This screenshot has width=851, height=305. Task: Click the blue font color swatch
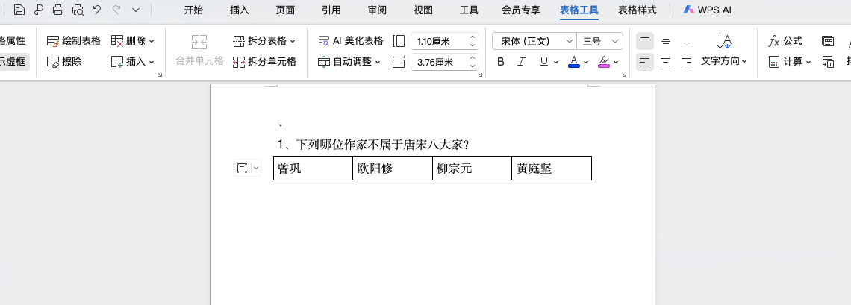point(574,61)
